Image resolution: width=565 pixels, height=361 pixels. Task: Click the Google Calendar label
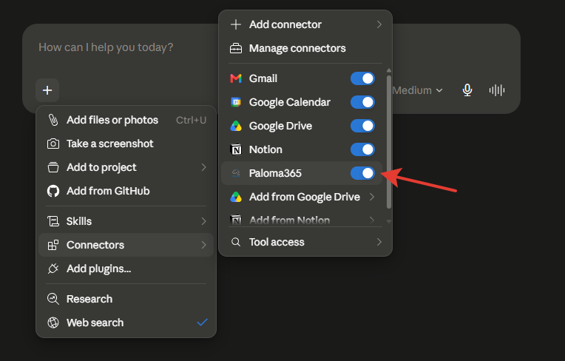pyautogui.click(x=290, y=102)
